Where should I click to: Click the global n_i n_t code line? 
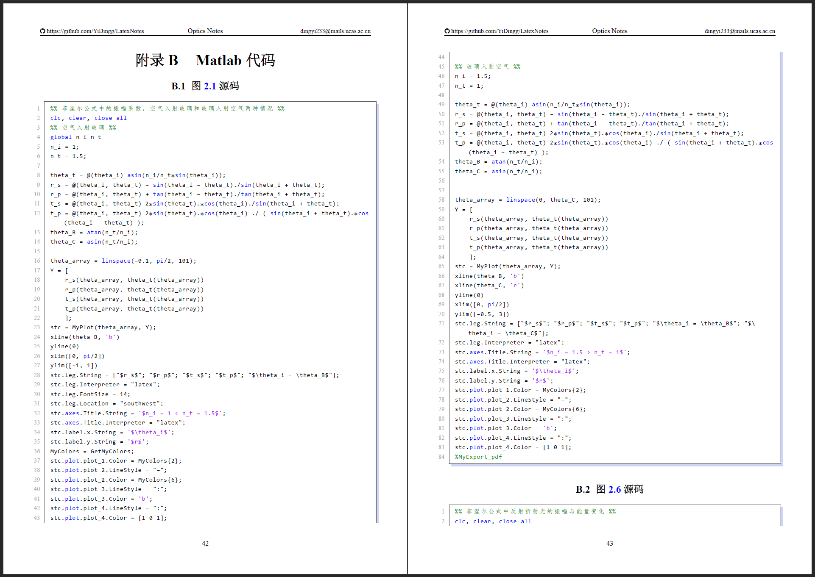[x=75, y=137]
